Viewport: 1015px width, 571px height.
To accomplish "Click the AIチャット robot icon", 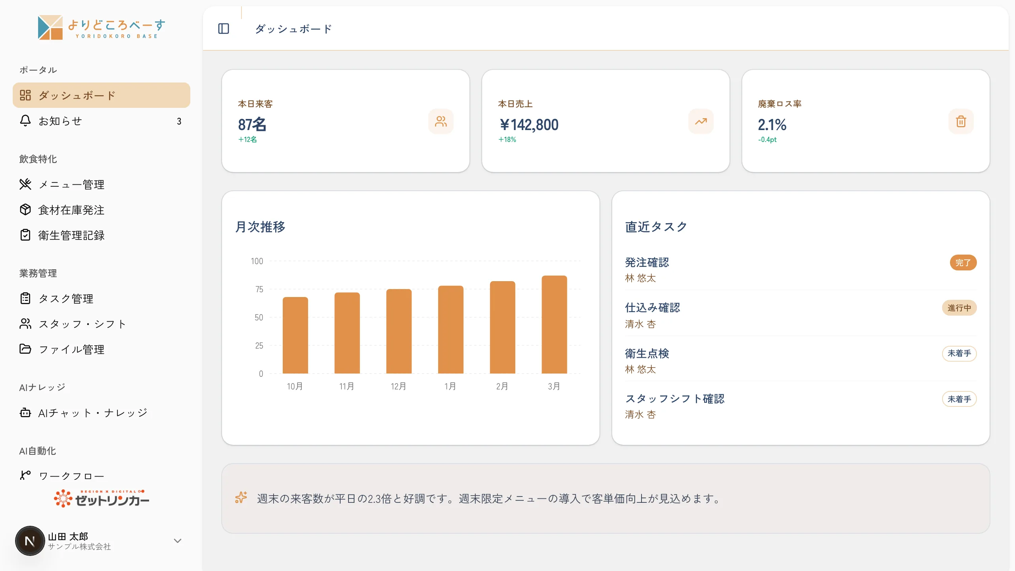I will point(25,412).
